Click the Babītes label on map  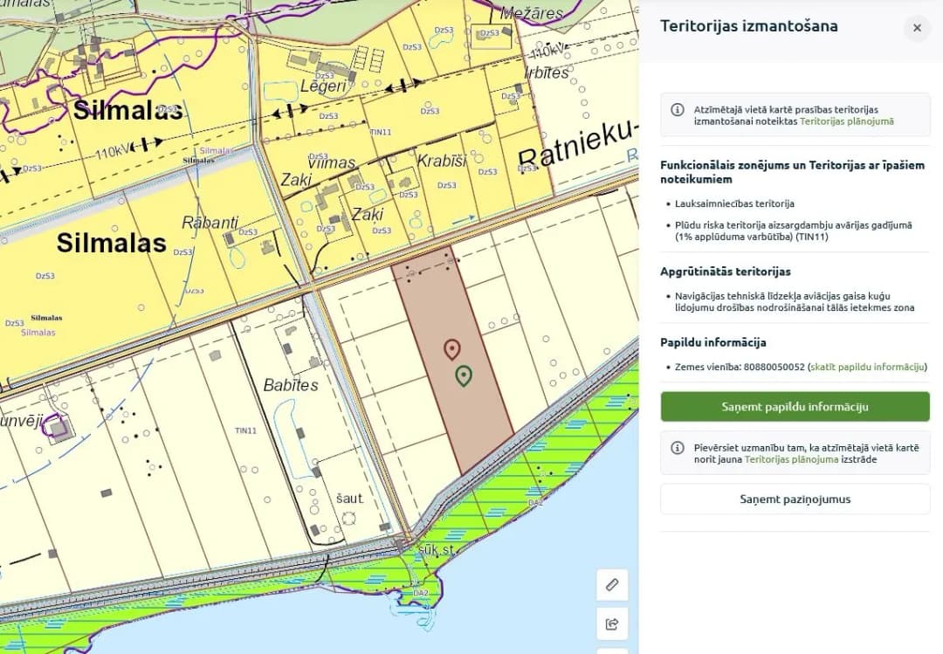pyautogui.click(x=291, y=385)
